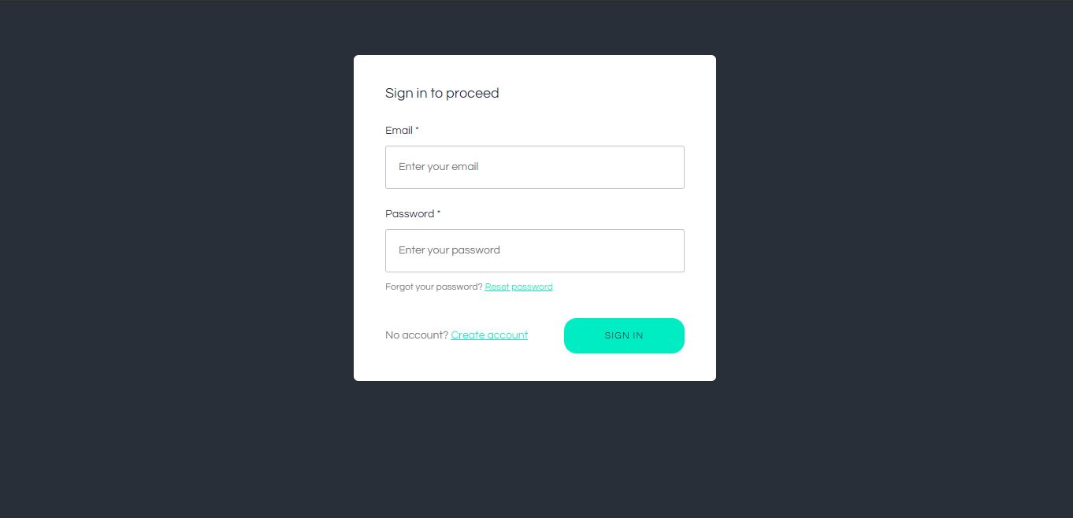
Task: Start password recovery via the Reset link
Action: (518, 287)
